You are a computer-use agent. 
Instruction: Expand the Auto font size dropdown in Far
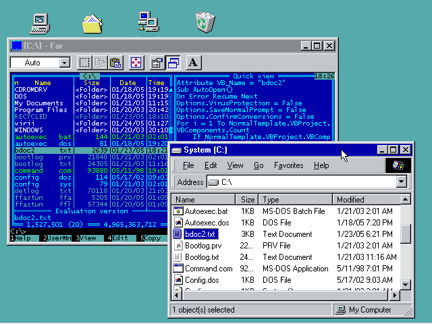(64, 63)
